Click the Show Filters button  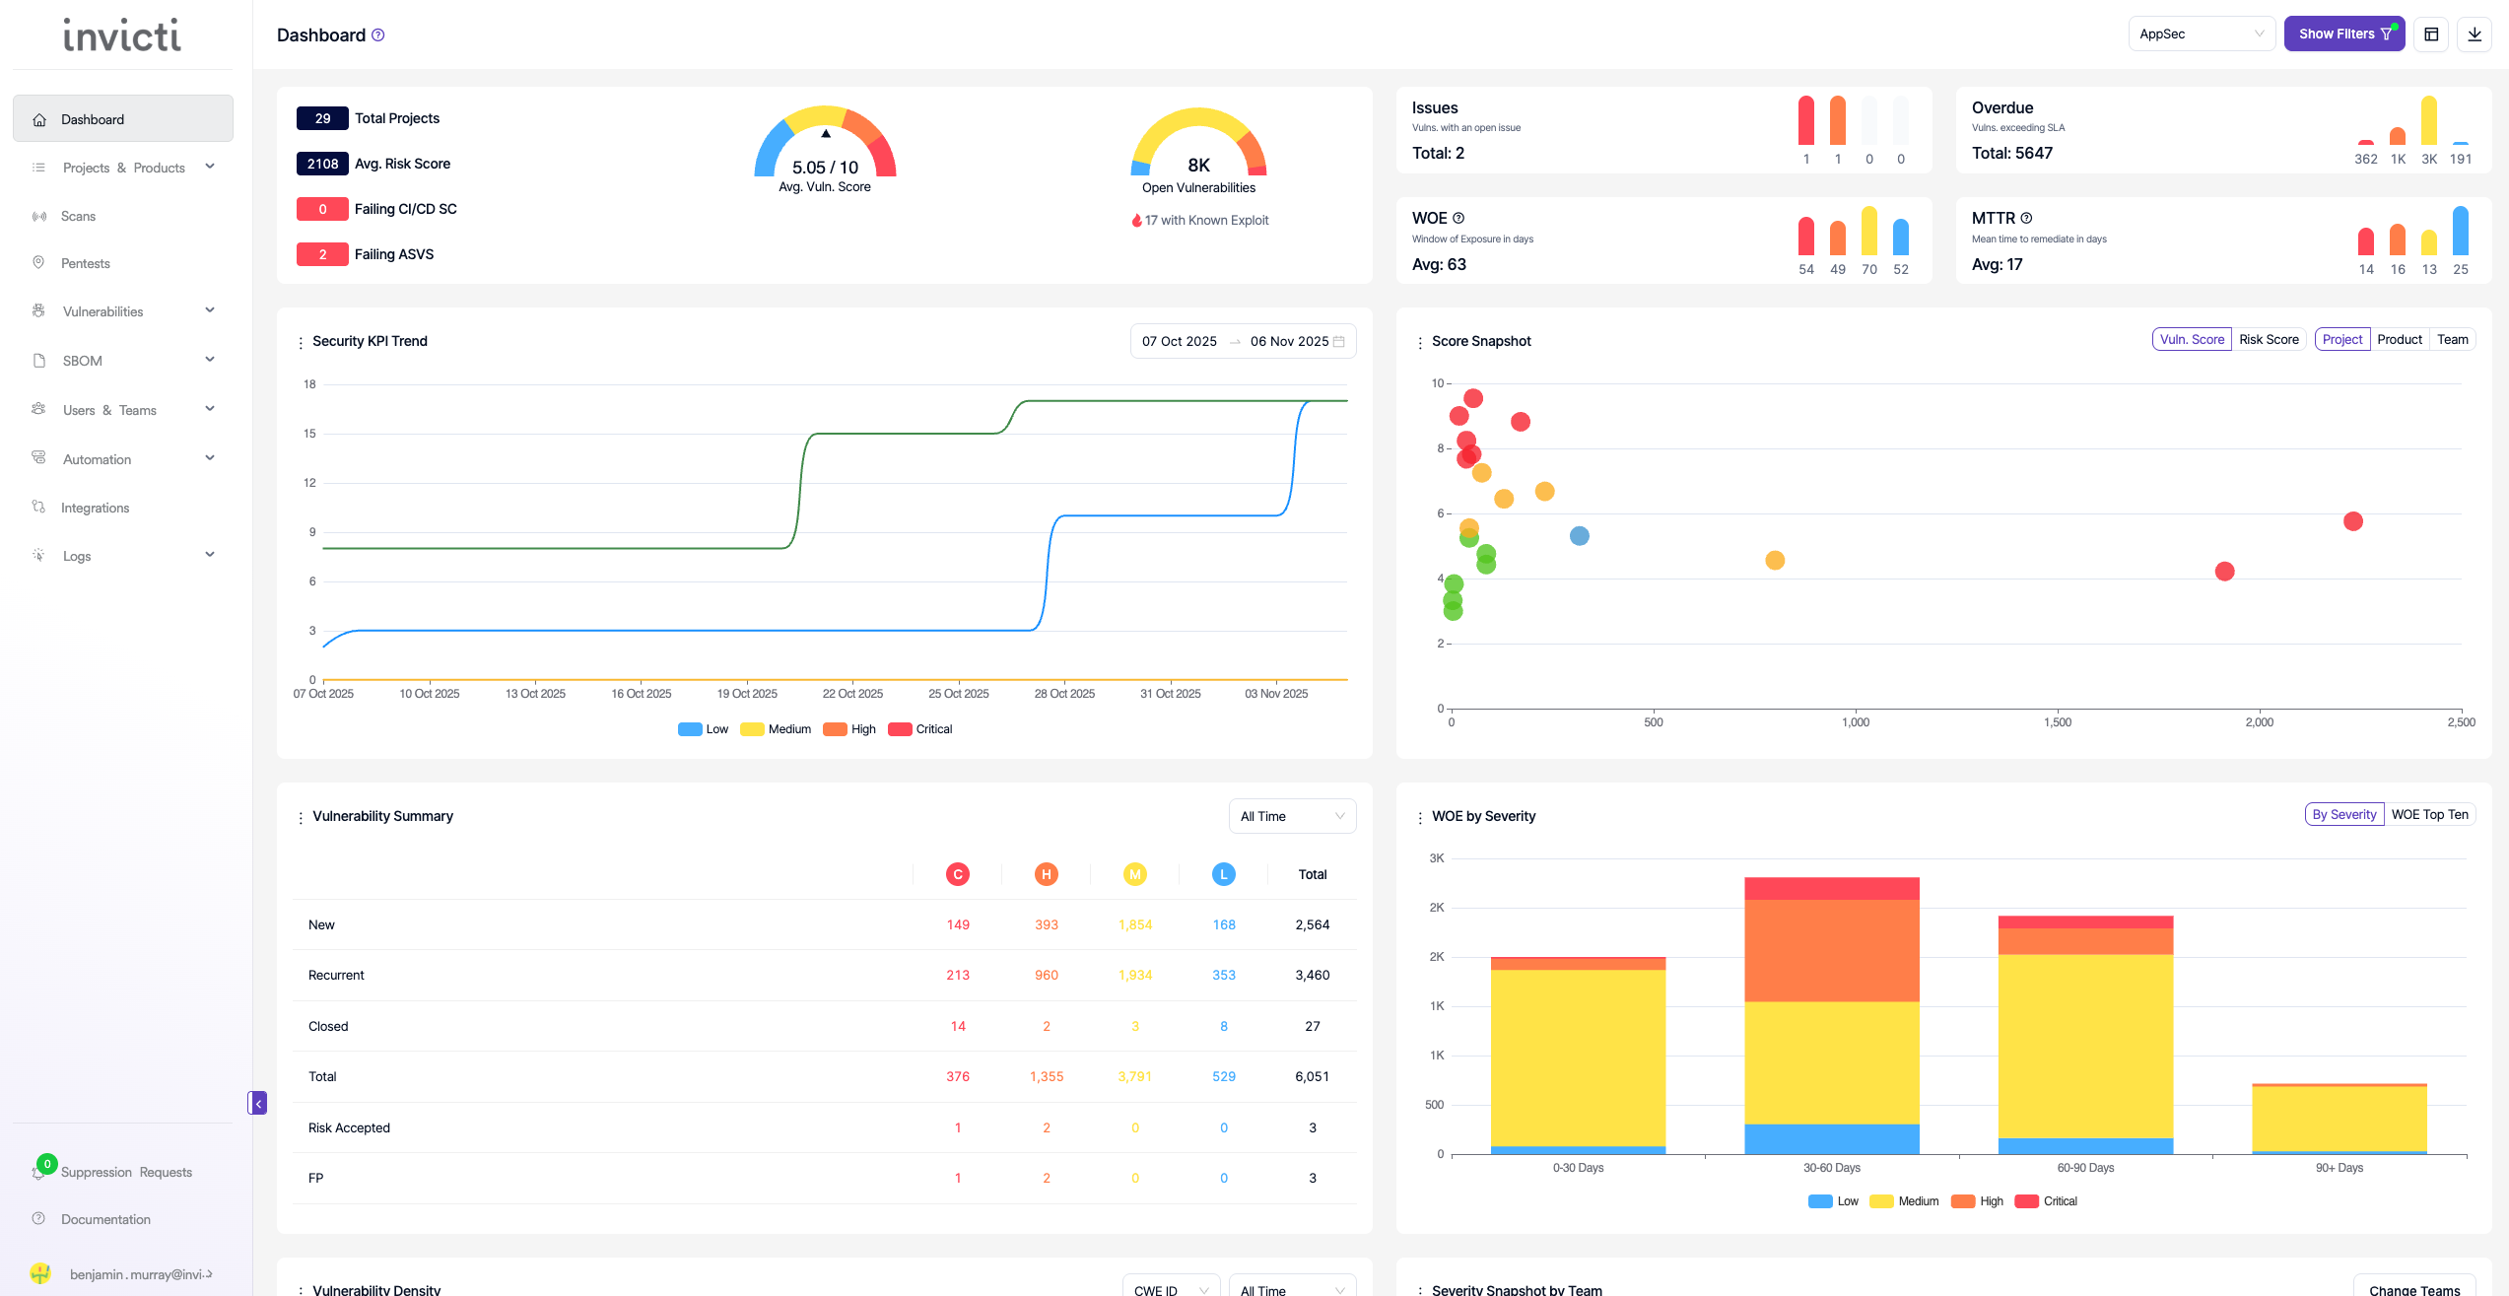tap(2343, 34)
